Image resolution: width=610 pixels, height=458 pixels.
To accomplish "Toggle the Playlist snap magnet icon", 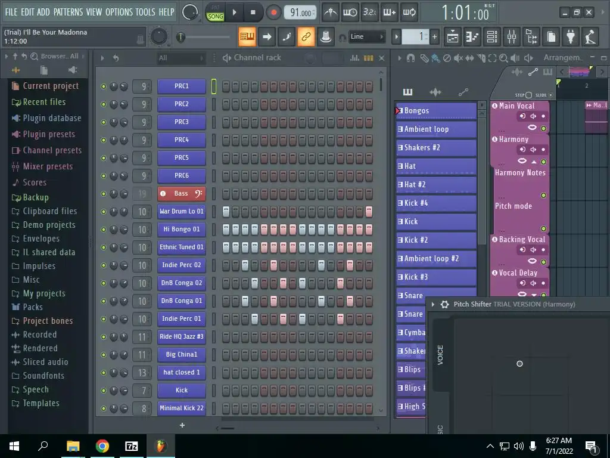I will [410, 58].
